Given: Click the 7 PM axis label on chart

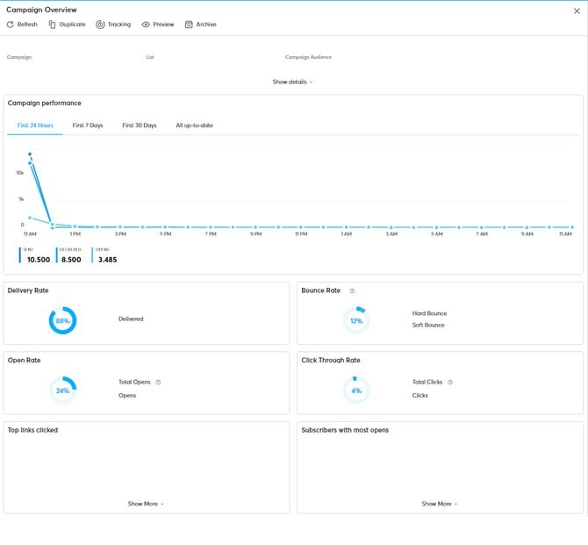Looking at the screenshot, I should point(211,234).
